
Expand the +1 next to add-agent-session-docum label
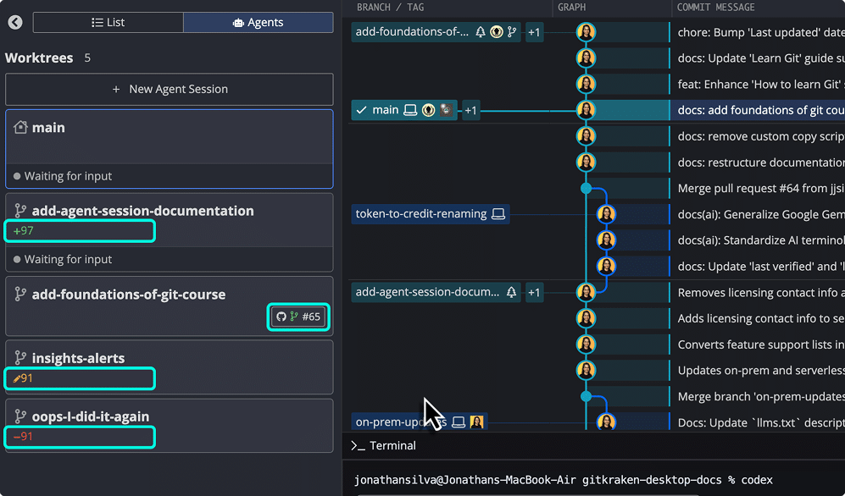pos(534,292)
